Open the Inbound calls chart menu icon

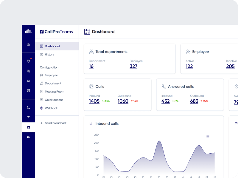208,136
